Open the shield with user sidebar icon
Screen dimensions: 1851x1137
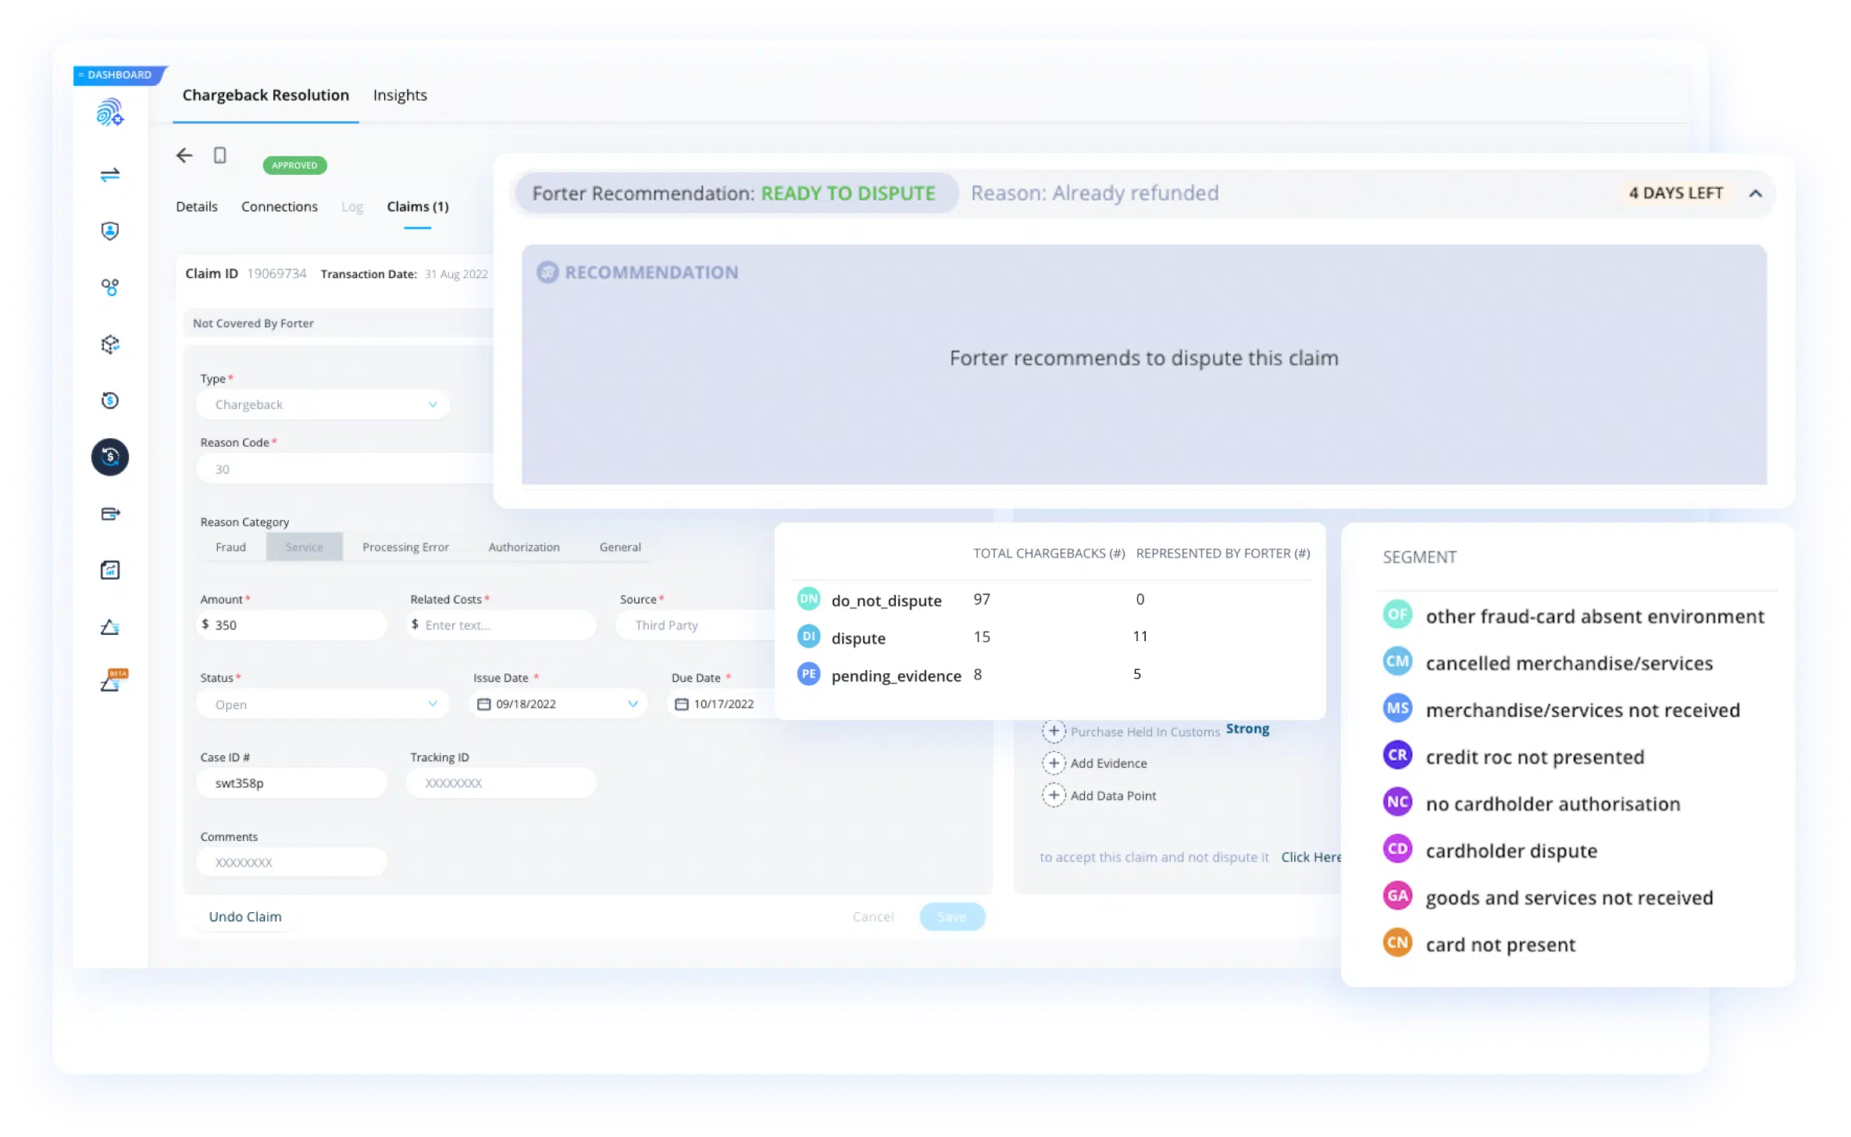pos(110,230)
